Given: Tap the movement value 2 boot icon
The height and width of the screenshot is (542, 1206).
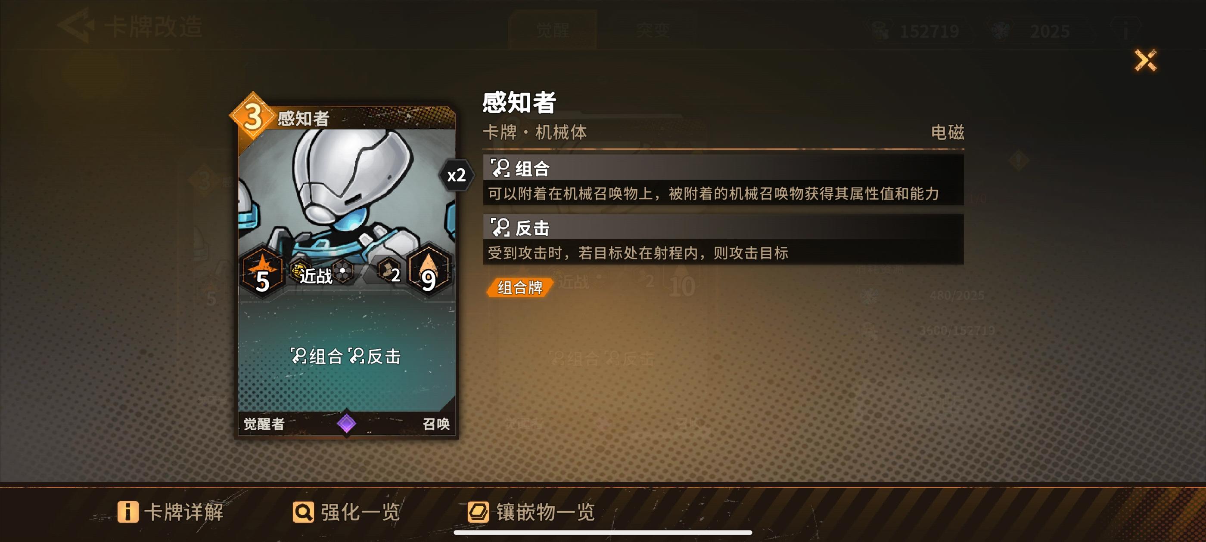Looking at the screenshot, I should pyautogui.click(x=389, y=271).
